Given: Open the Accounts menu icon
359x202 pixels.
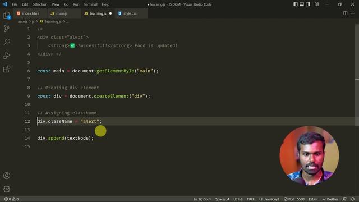Looking at the screenshot, I should click(x=7, y=176).
